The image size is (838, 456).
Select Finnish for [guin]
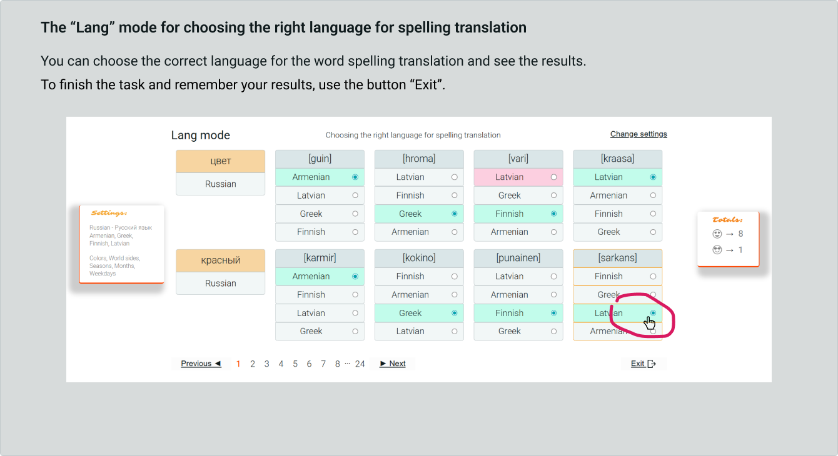(x=320, y=232)
